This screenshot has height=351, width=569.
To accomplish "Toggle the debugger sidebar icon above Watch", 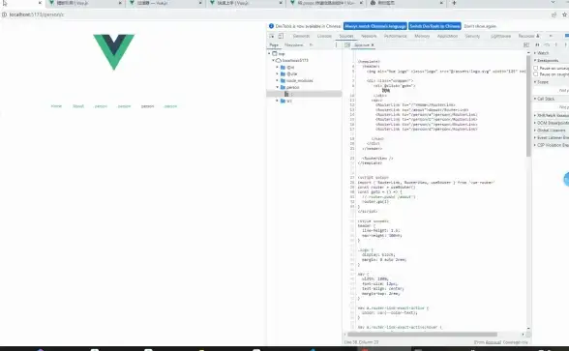I will tap(526, 44).
